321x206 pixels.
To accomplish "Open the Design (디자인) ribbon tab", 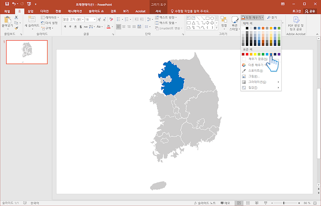I will click(x=45, y=11).
